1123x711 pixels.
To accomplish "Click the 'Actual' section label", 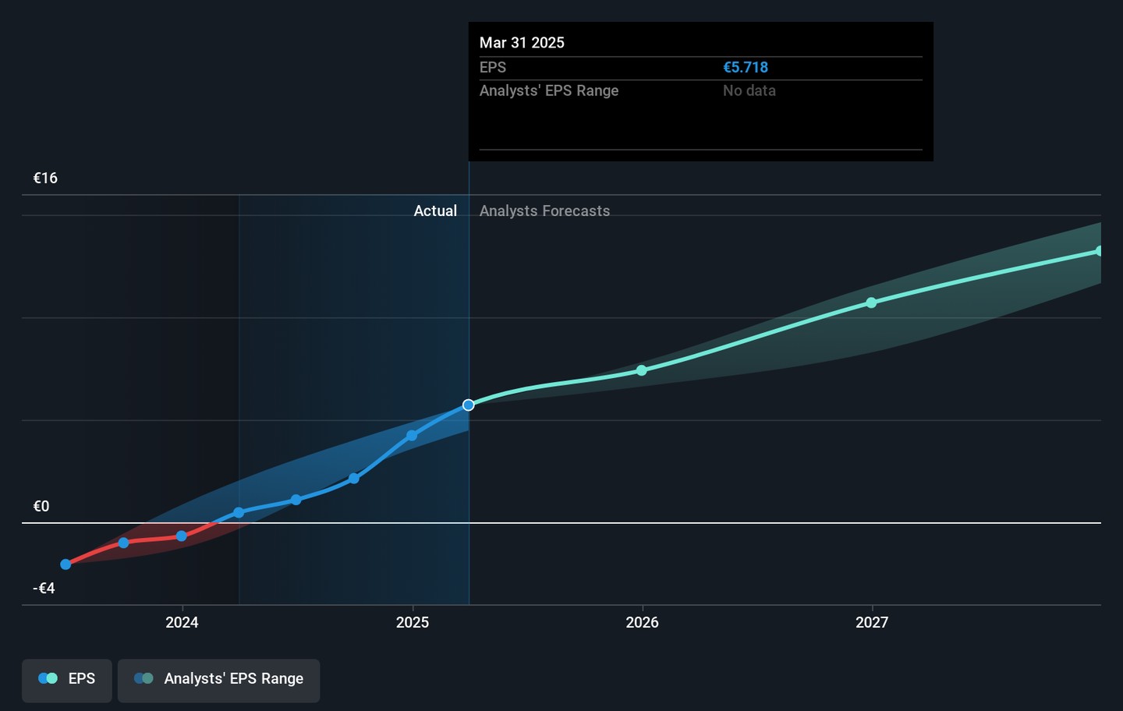I will (x=435, y=210).
